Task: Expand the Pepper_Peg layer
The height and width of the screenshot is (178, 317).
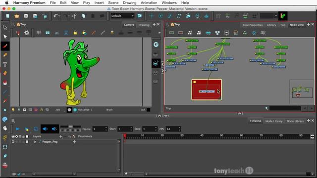Action: 35,142
